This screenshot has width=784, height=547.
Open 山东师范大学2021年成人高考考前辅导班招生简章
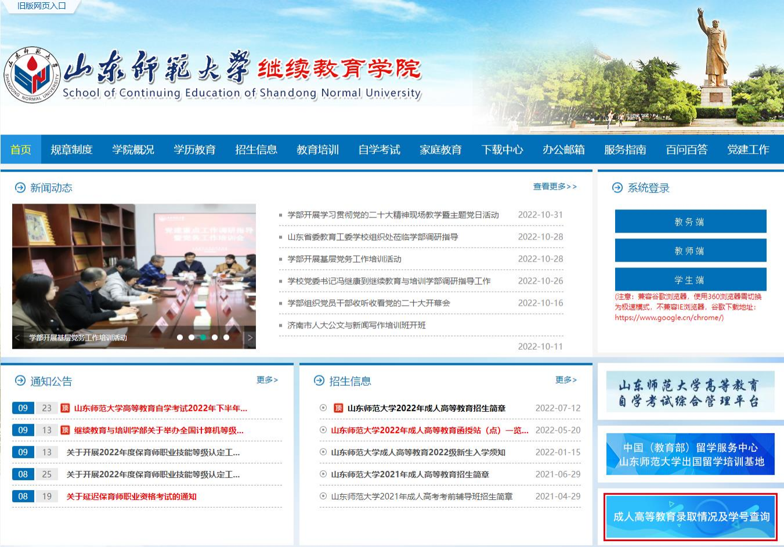(422, 497)
